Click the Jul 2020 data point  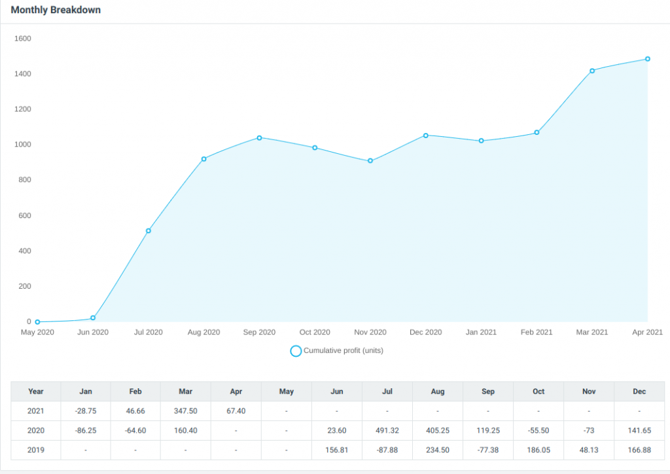149,231
